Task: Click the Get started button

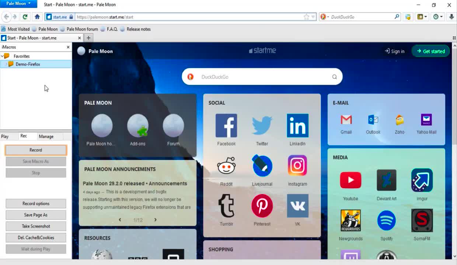Action: (x=430, y=51)
